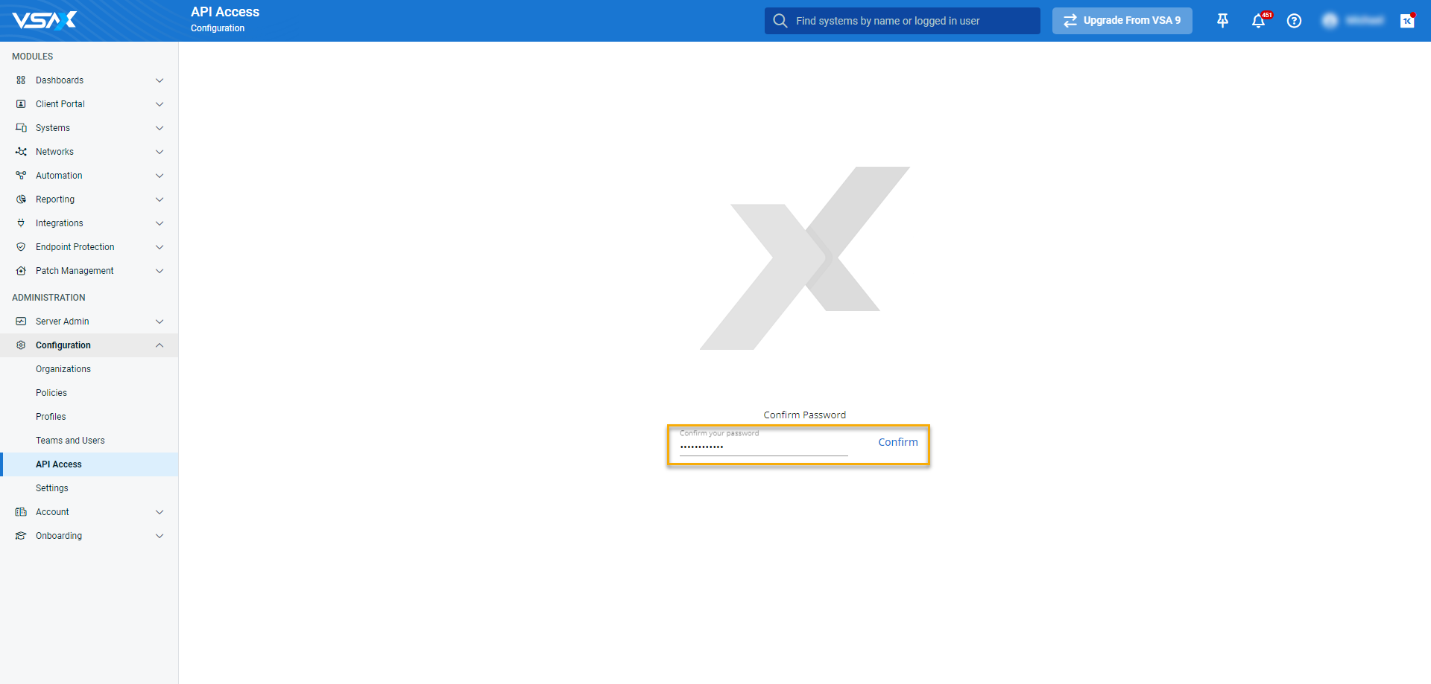
Task: Click the Patch Management icon
Action: point(21,271)
